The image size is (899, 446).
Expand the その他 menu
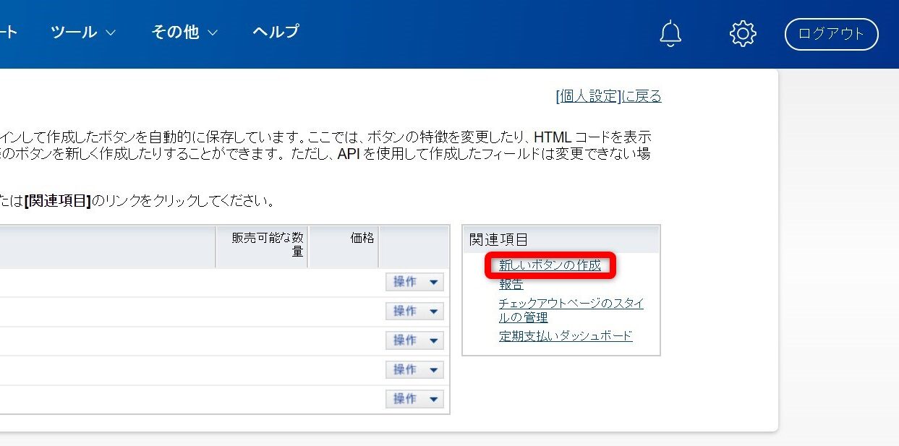(184, 32)
